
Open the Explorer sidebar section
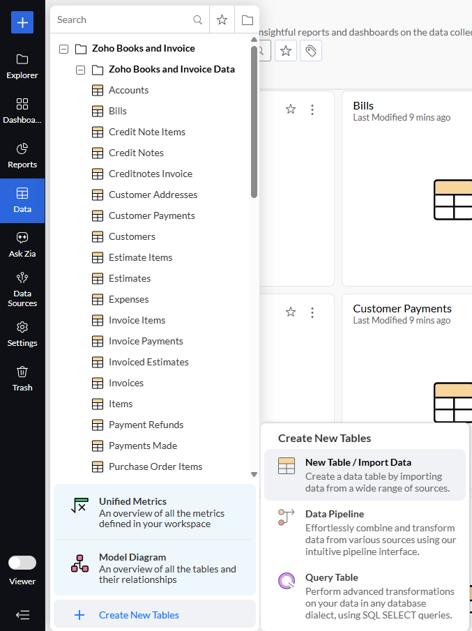coord(22,66)
